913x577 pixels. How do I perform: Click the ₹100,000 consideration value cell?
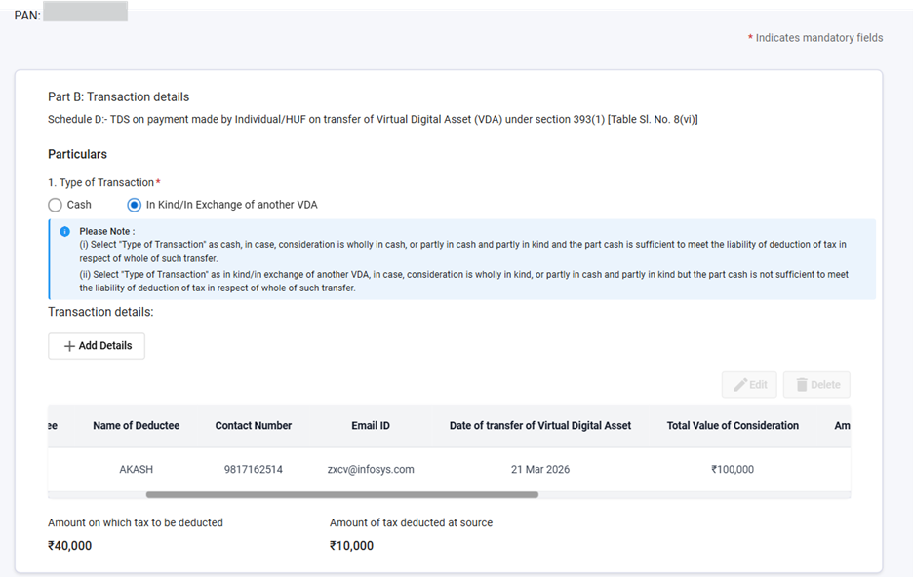coord(733,470)
